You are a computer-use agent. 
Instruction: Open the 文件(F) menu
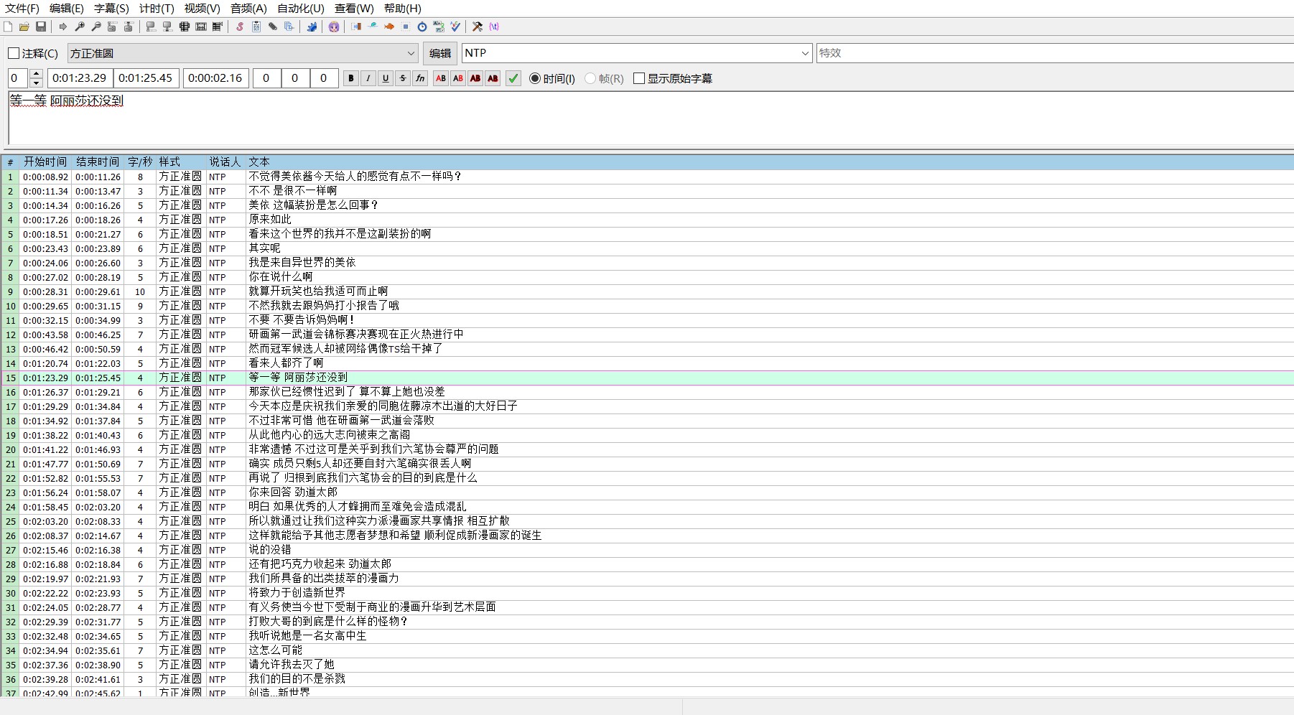tap(22, 9)
